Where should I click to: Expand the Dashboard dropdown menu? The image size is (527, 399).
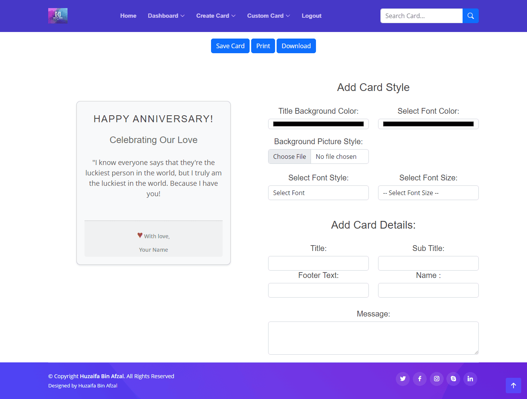pyautogui.click(x=166, y=16)
